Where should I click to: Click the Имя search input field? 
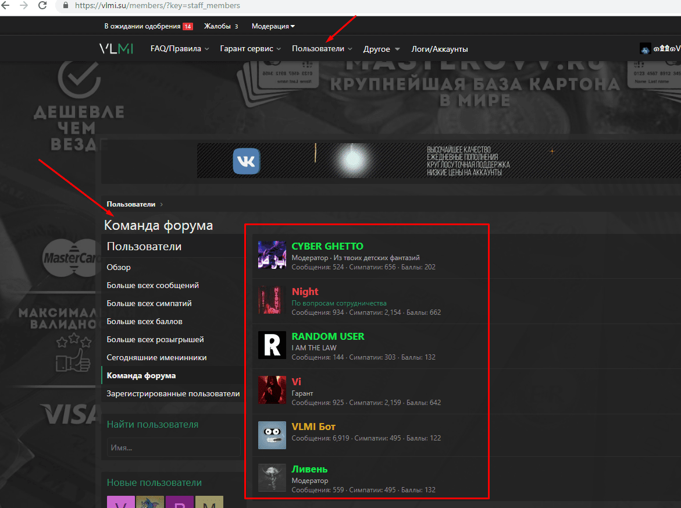[x=173, y=447]
